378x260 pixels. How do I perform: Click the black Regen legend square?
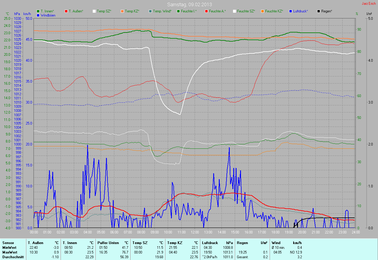coord(319,11)
